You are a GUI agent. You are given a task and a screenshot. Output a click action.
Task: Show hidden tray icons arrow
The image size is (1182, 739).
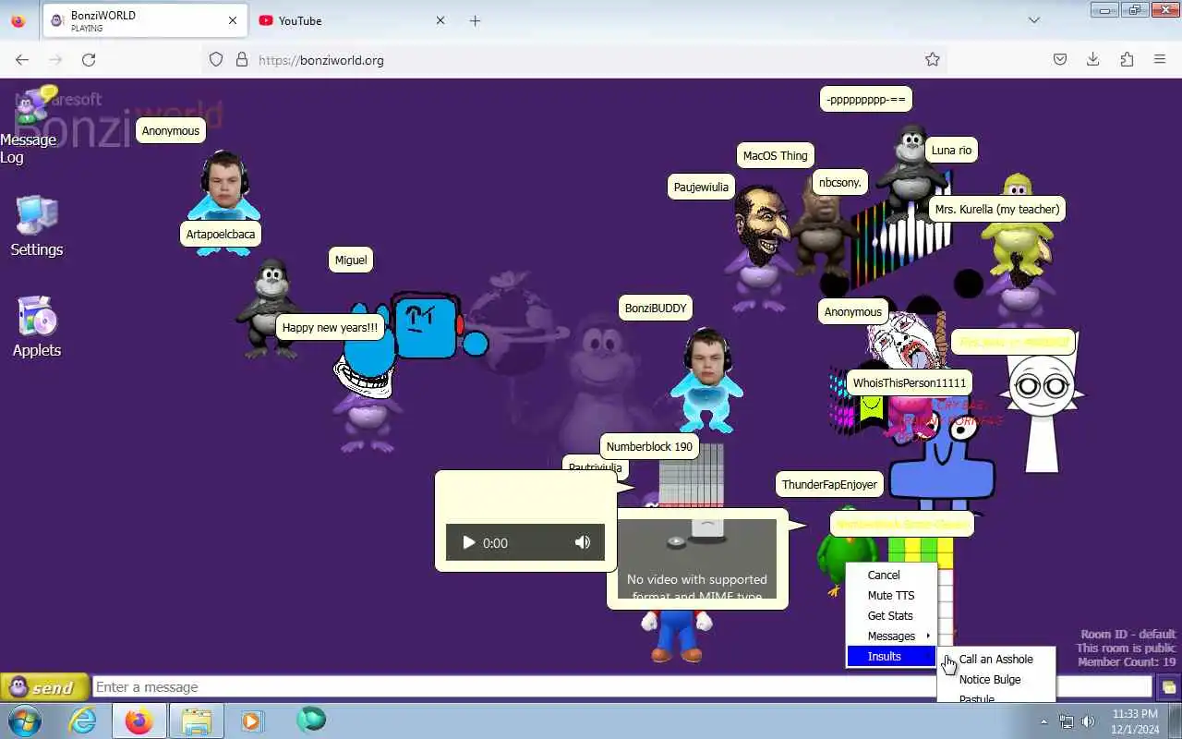pos(1044,721)
